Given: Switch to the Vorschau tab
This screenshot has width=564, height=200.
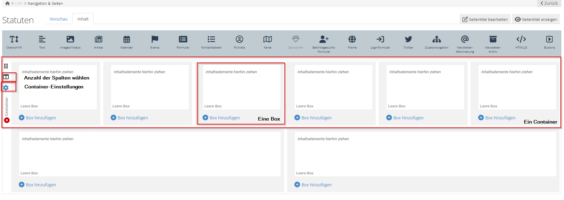Looking at the screenshot, I should (59, 19).
